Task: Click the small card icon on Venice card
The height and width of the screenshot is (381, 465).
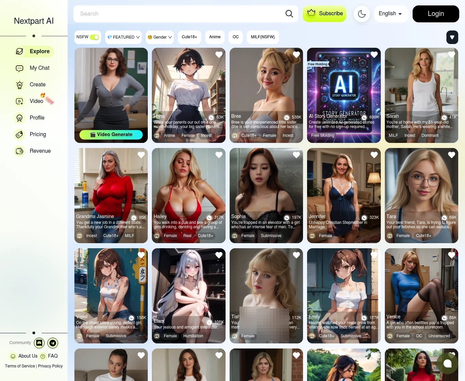Action: [x=390, y=336]
